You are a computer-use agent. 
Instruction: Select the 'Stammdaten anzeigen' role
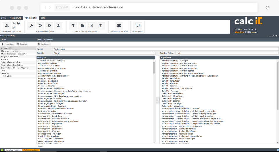[18, 62]
